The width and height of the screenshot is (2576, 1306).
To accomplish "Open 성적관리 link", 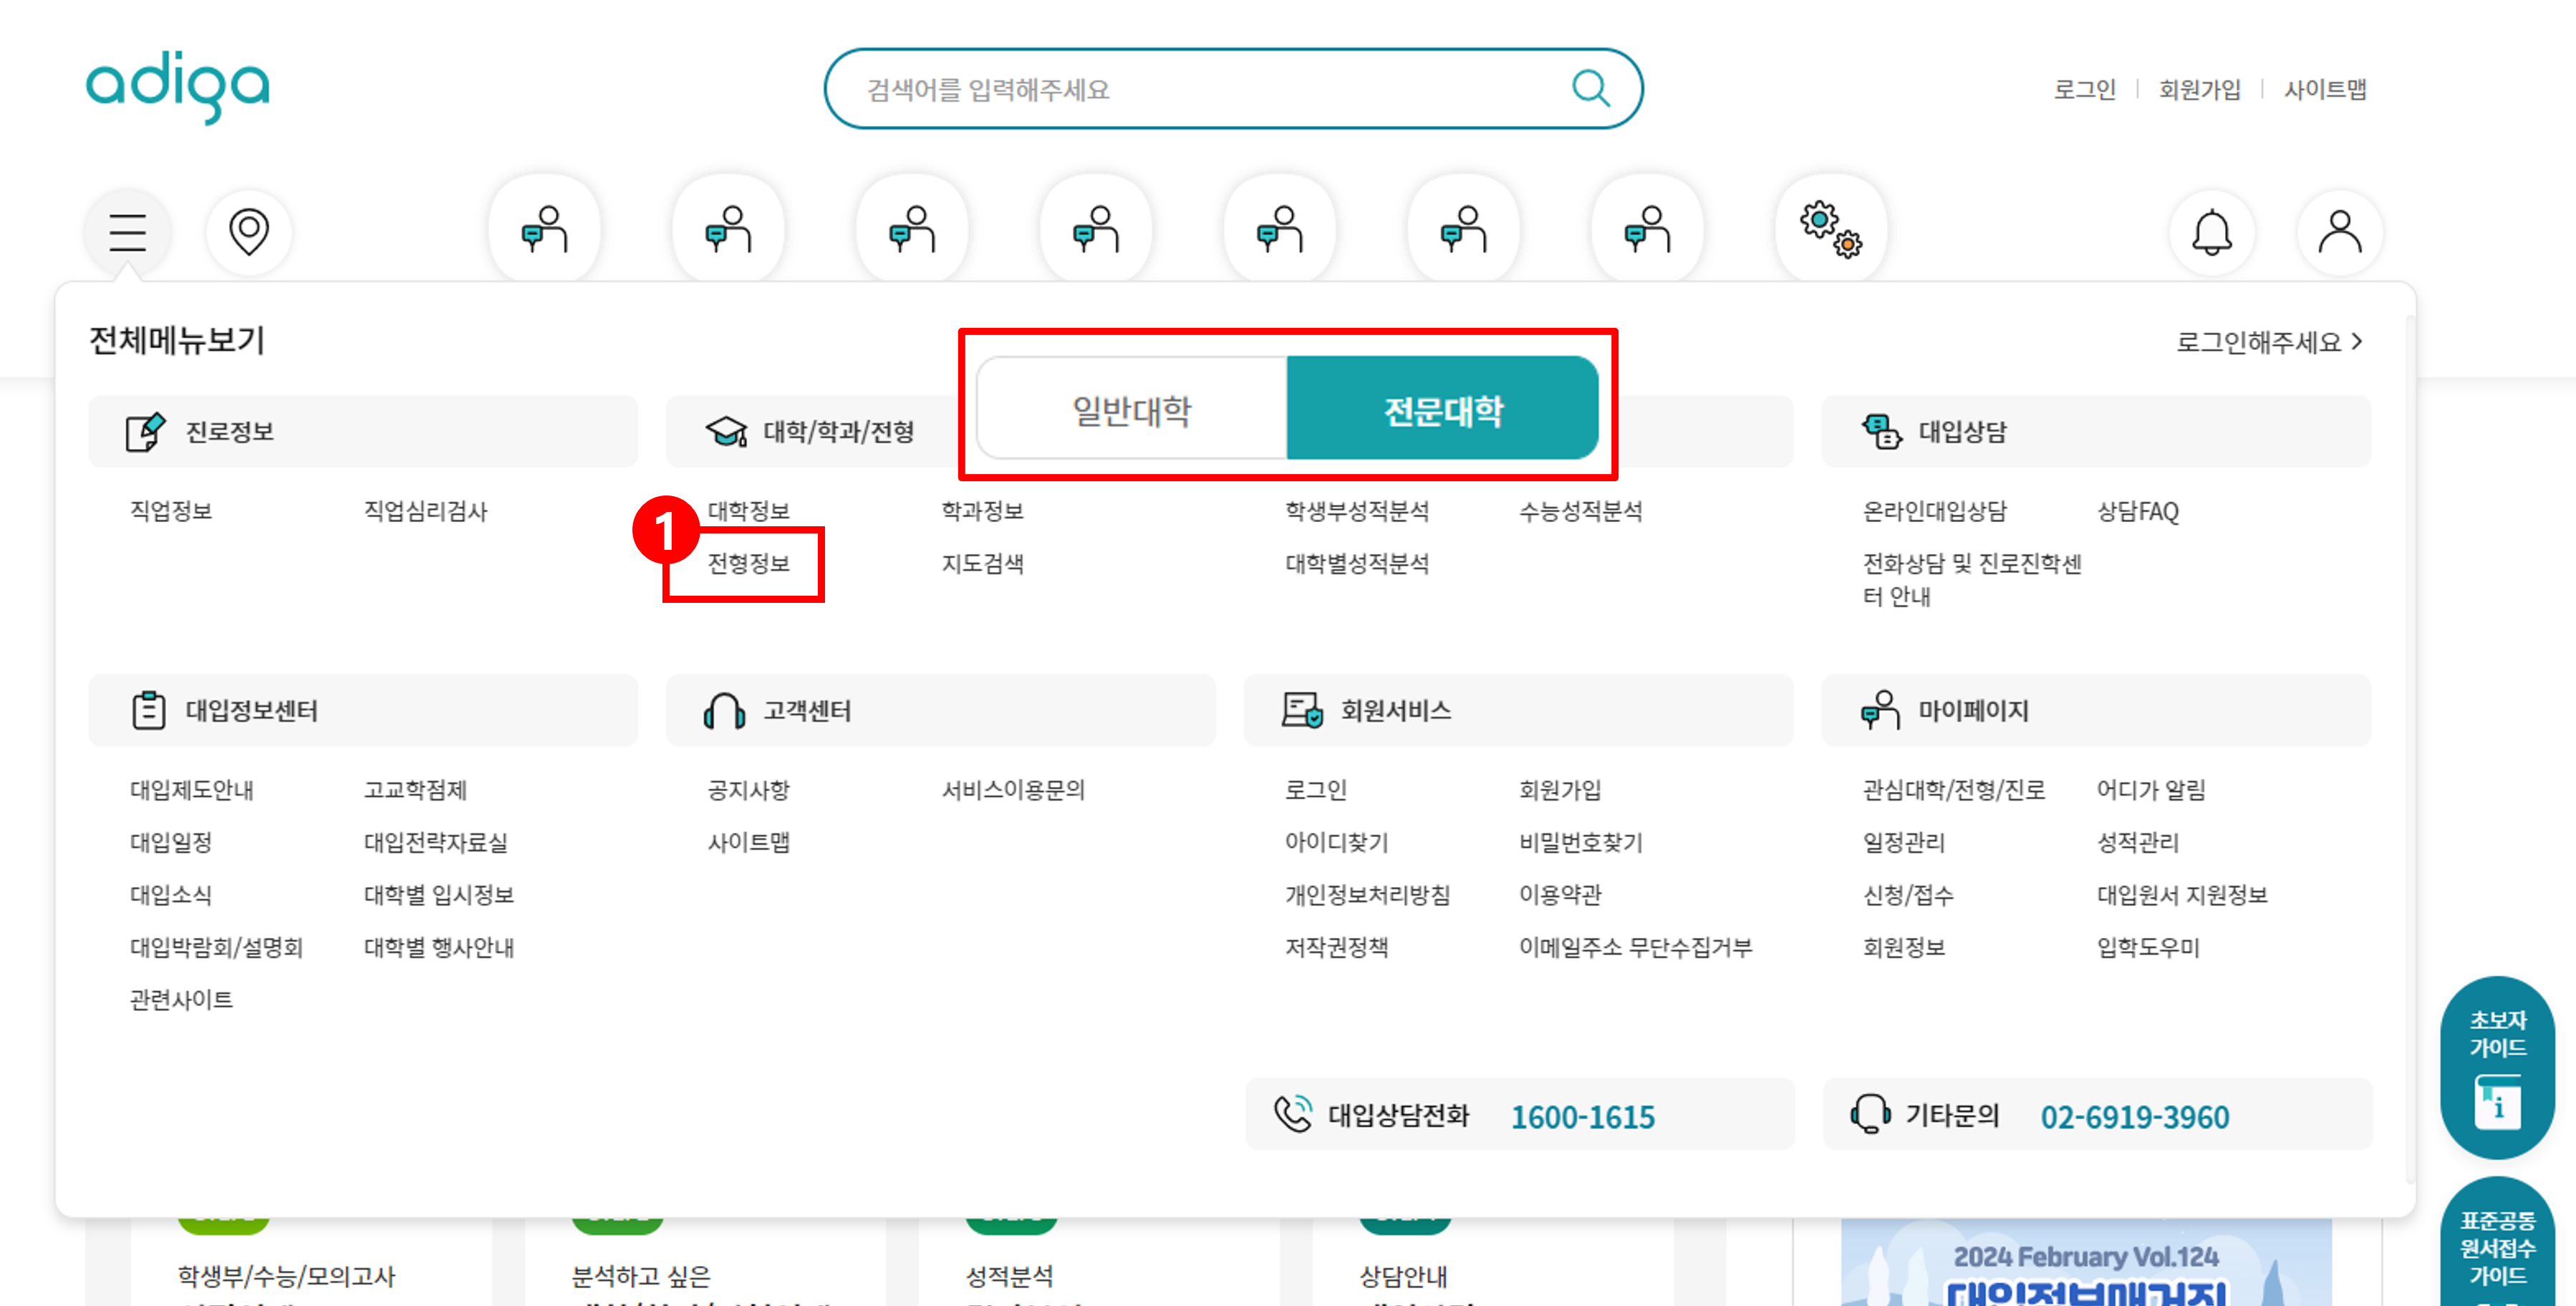I will pos(2137,843).
